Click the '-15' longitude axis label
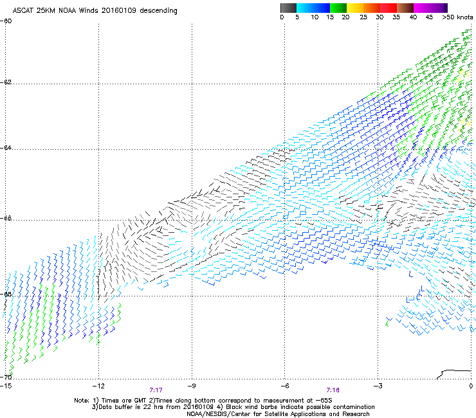Screen dimensions: 476x418 [6, 386]
